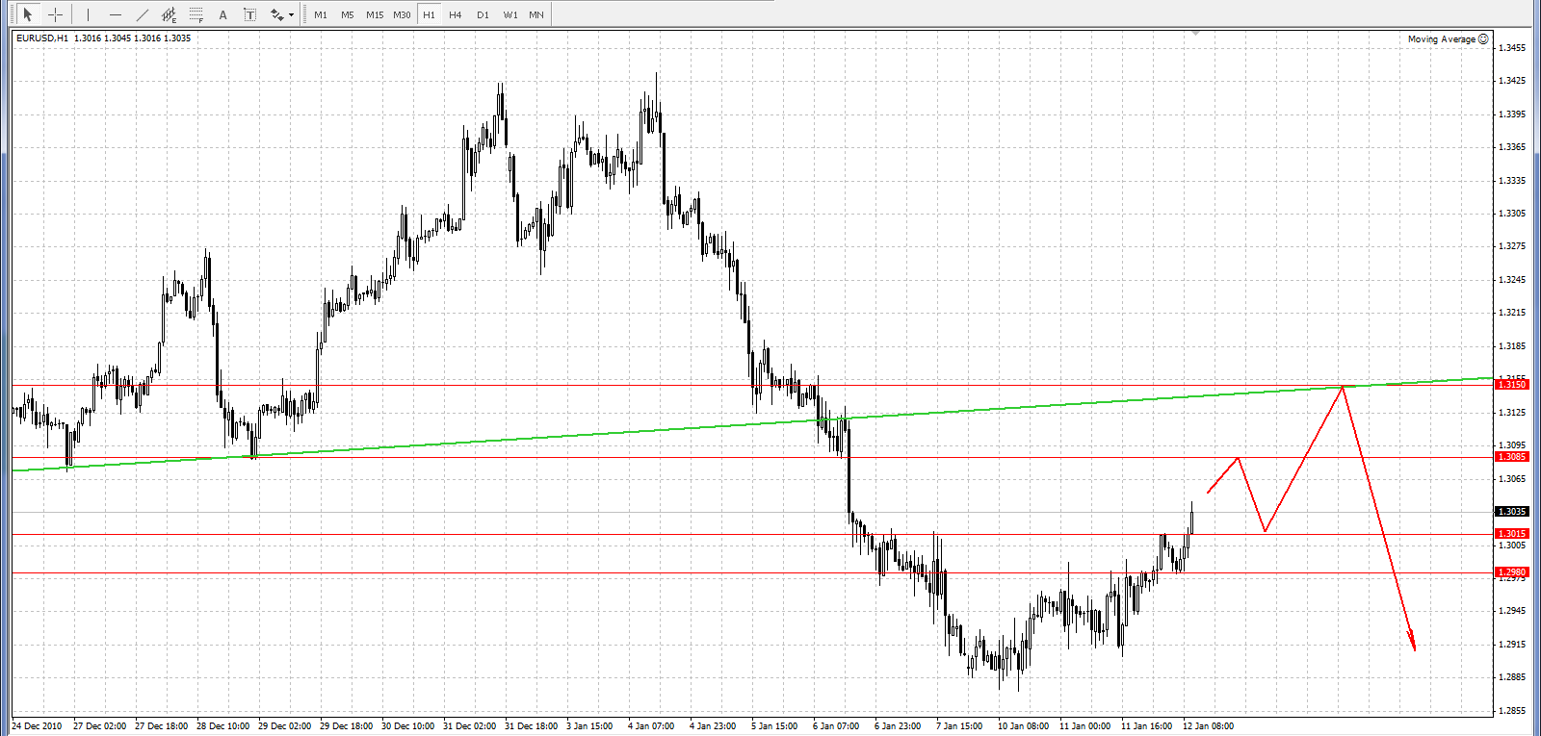Switch chart to M1 timeframe
Image resolution: width=1541 pixels, height=736 pixels.
(x=321, y=14)
